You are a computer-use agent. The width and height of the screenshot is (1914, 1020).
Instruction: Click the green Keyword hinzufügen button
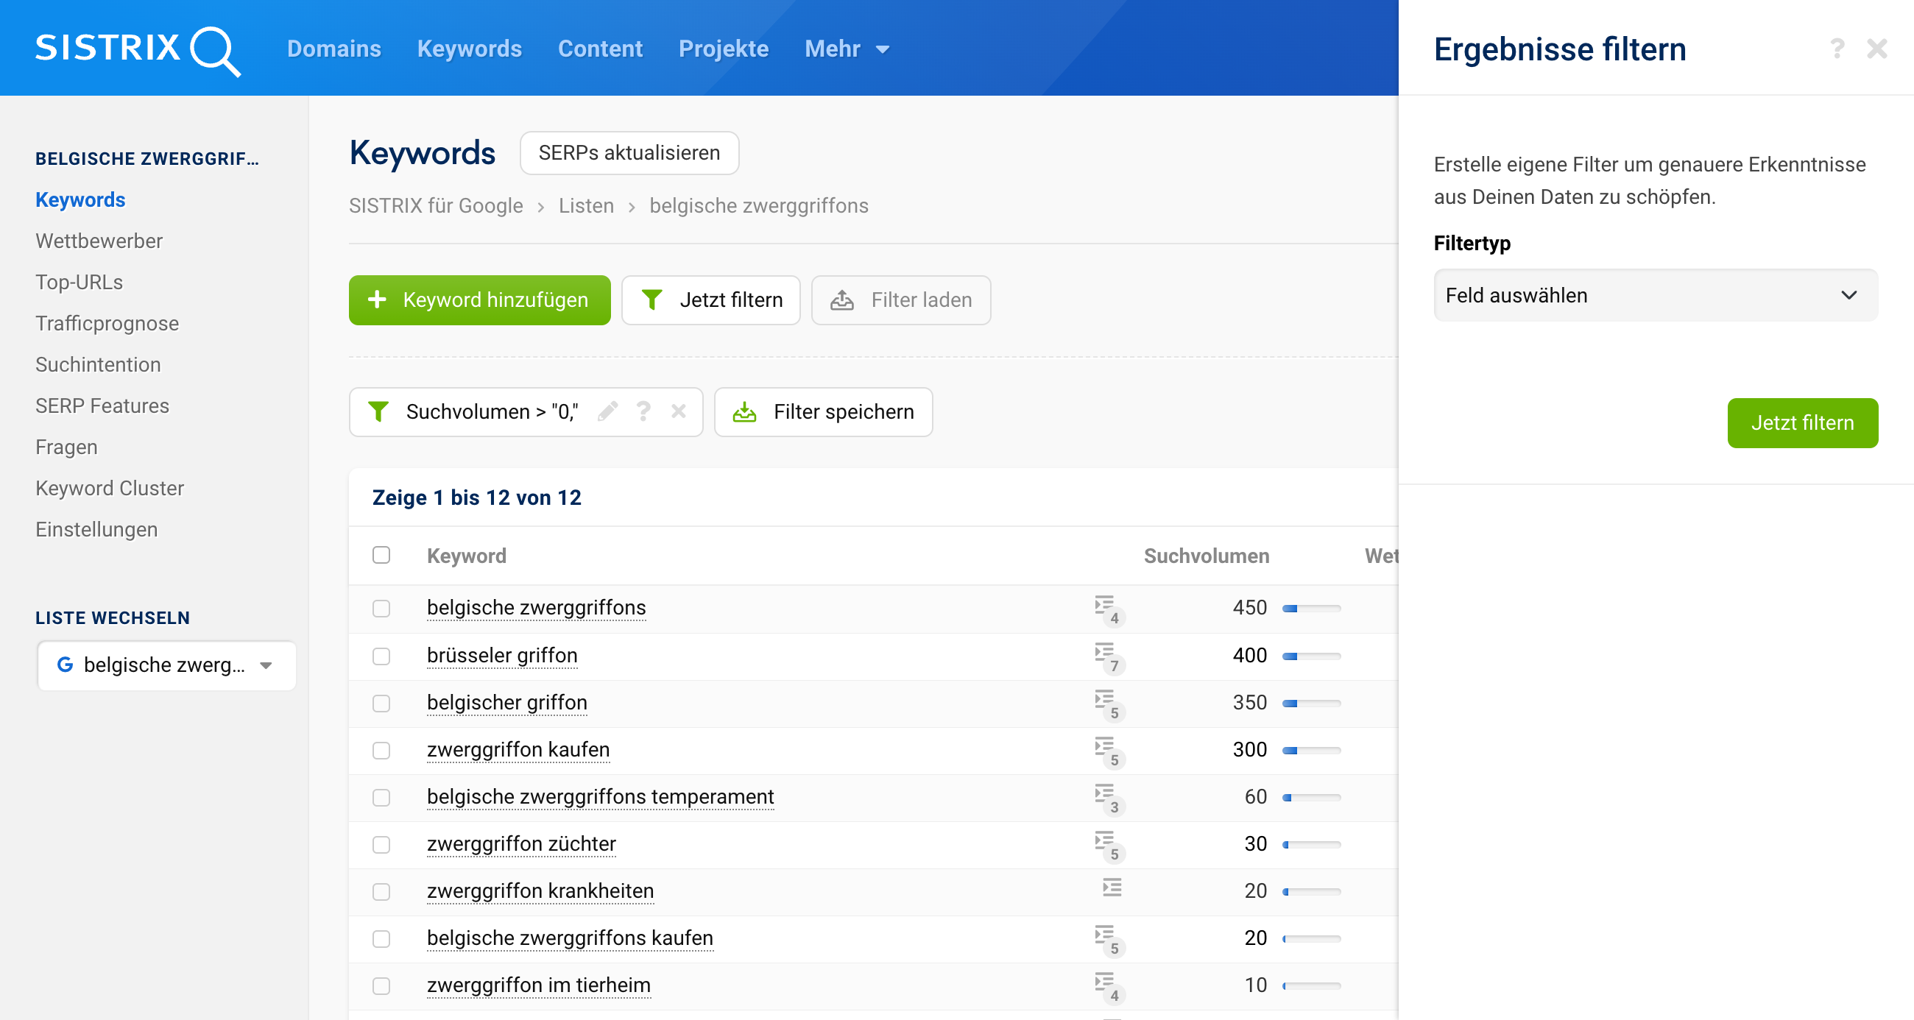click(479, 300)
